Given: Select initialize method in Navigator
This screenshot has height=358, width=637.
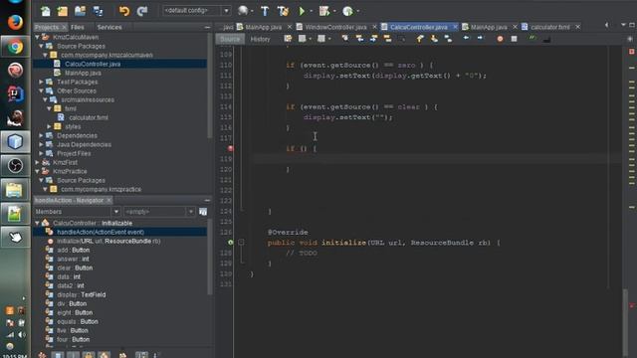Looking at the screenshot, I should click(108, 241).
